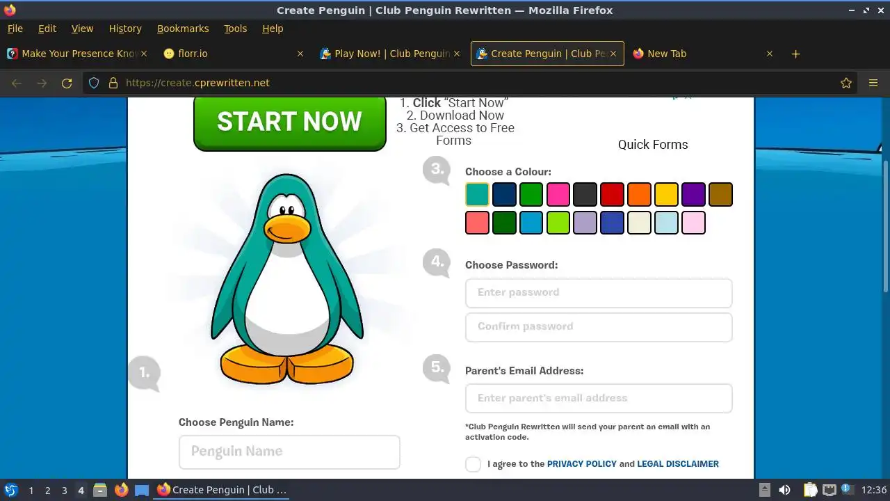Tick the privacy policy agreement checkbox
The image size is (890, 501).
473,464
